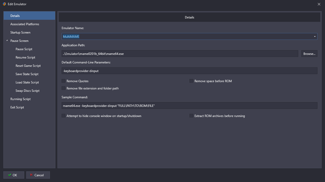Screen dimensions: 325x182
Task: Click the Cancel button
Action: (x=38, y=175)
